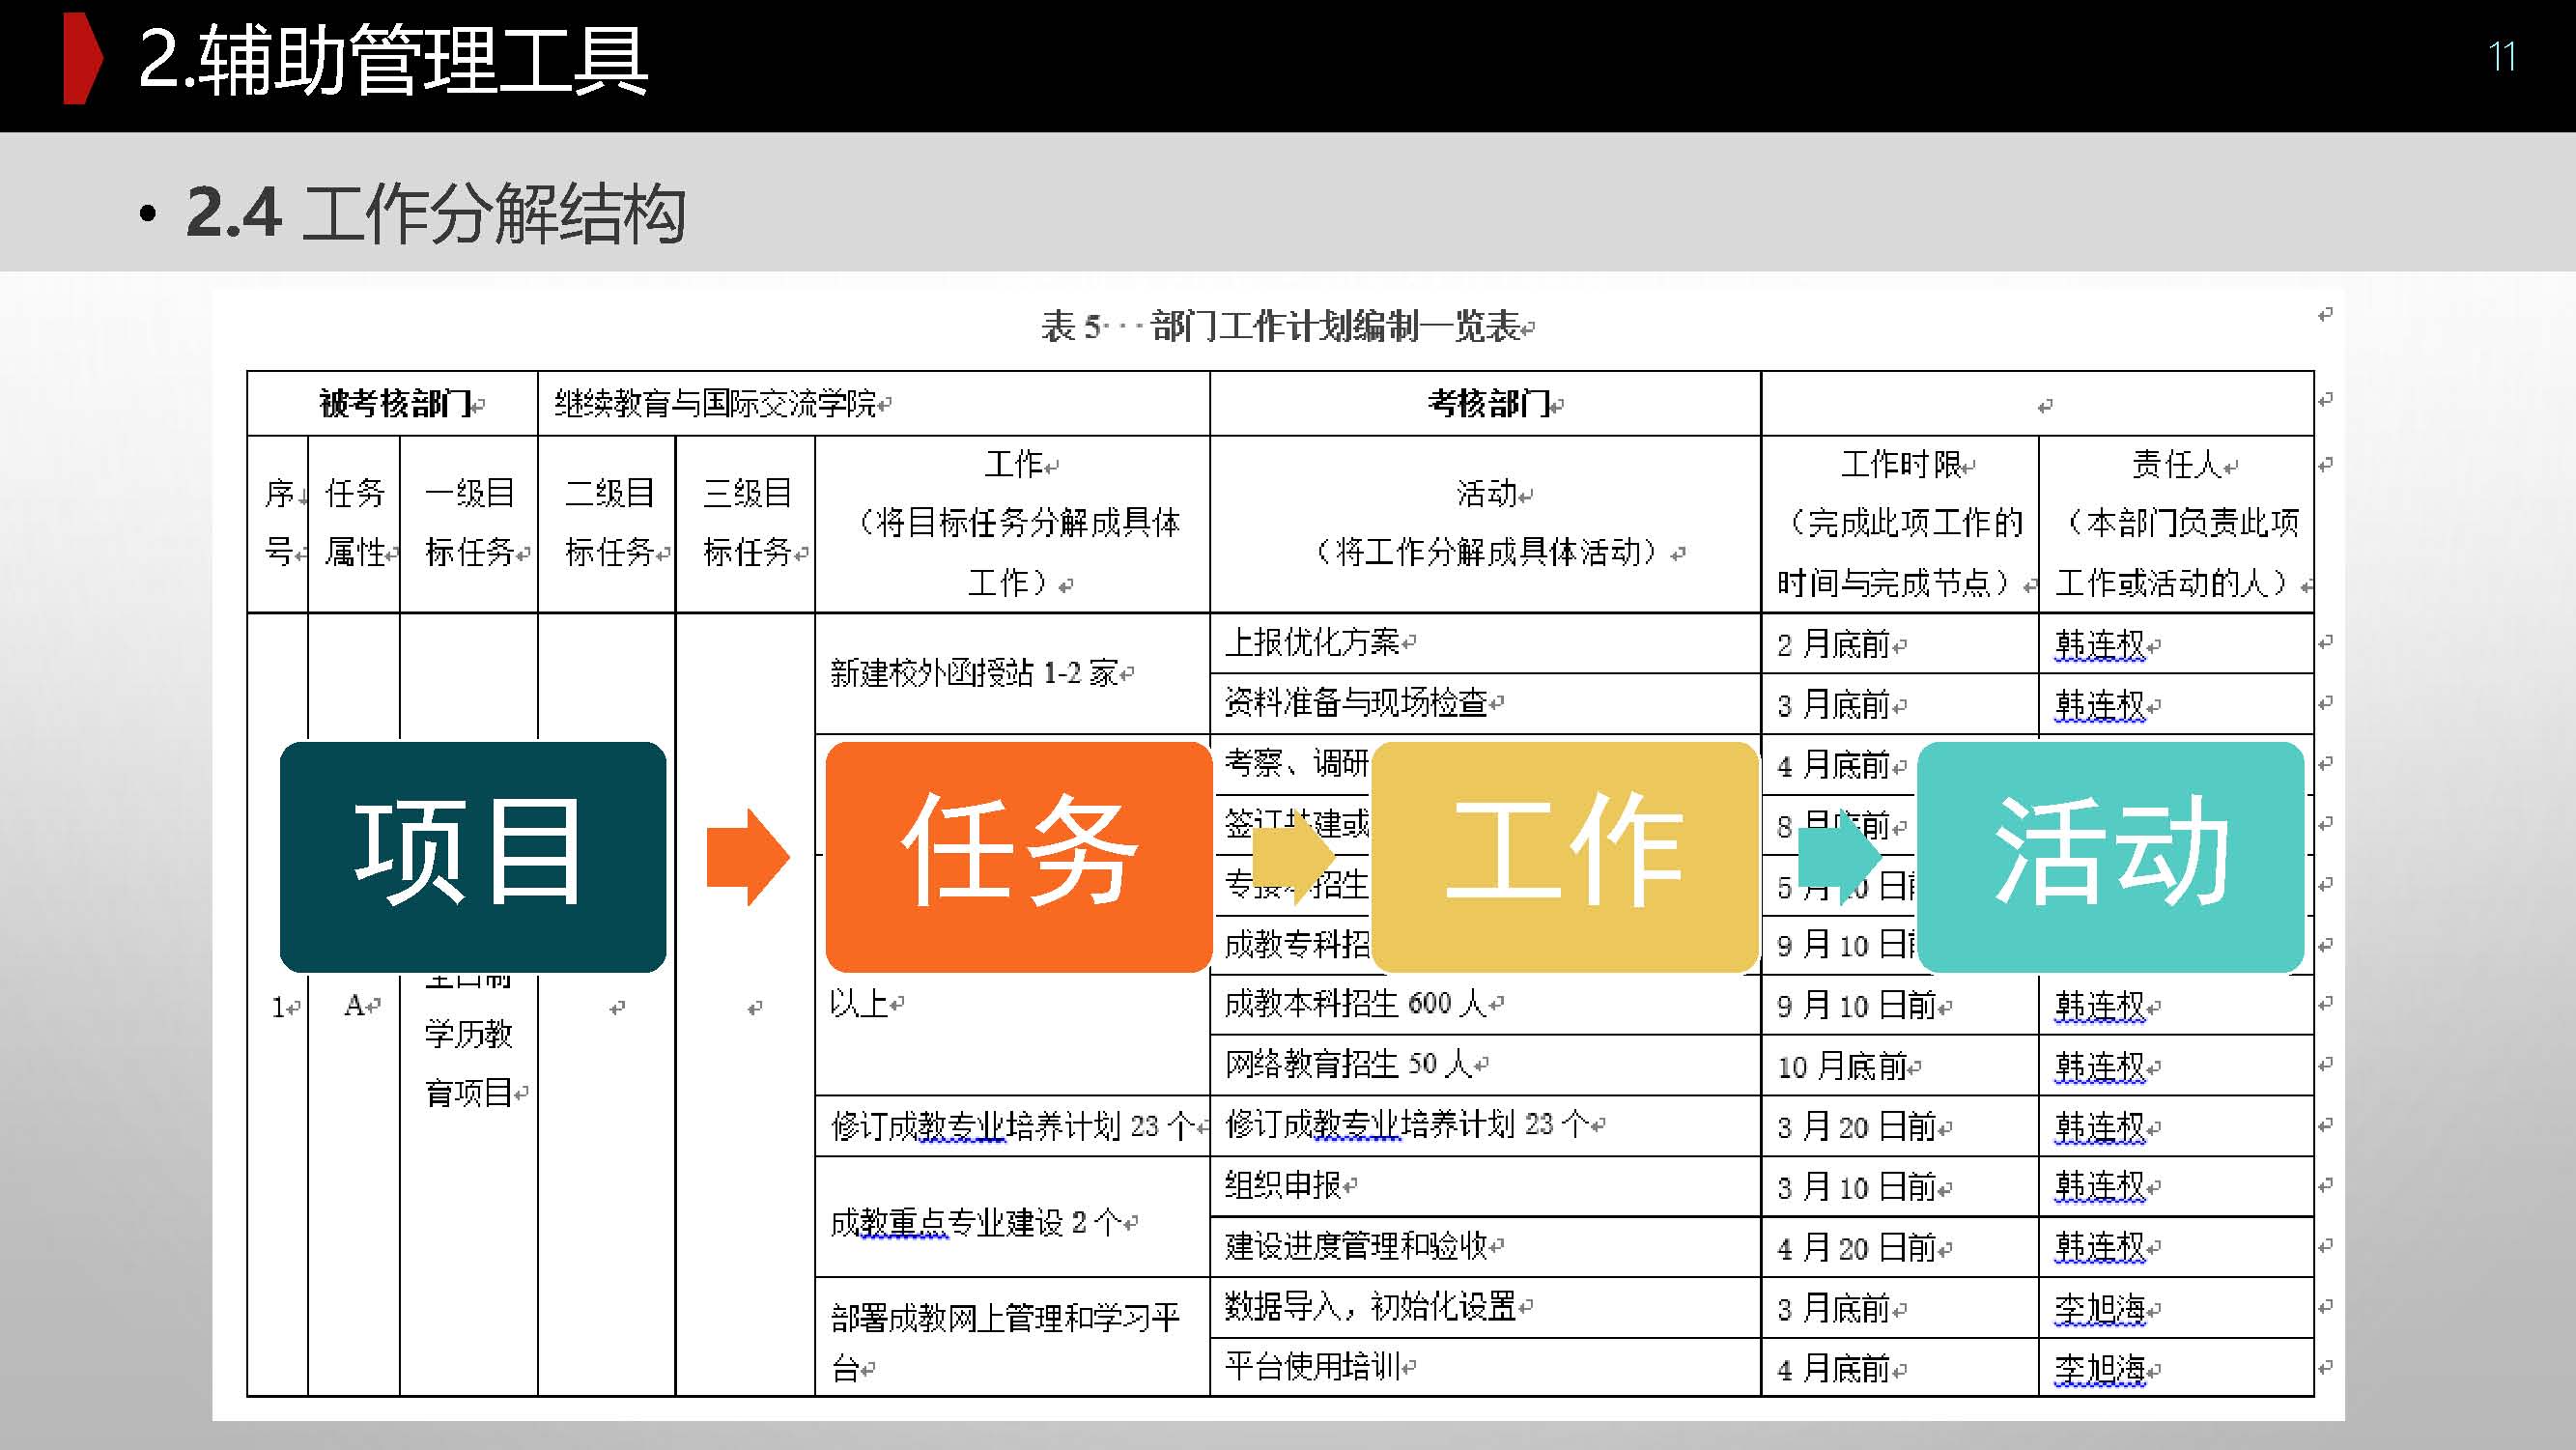The width and height of the screenshot is (2576, 1450).
Task: Select the dark teal 项目 box
Action: click(x=472, y=857)
